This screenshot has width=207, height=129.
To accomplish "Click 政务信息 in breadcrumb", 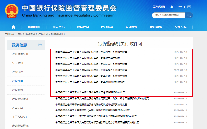I will click(30, 34).
